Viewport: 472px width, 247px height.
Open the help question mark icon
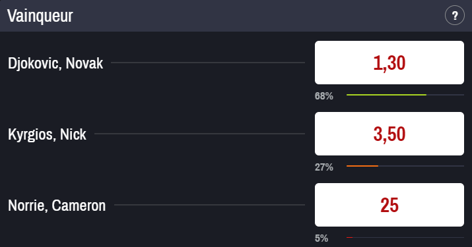[455, 15]
